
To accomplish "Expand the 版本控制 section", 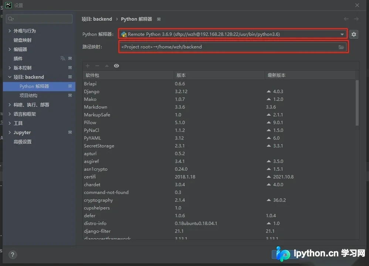I will click(x=10, y=68).
